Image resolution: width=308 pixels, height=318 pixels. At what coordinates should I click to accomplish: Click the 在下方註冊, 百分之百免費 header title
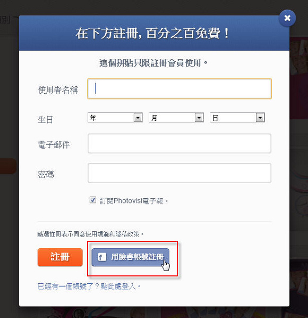tap(153, 33)
